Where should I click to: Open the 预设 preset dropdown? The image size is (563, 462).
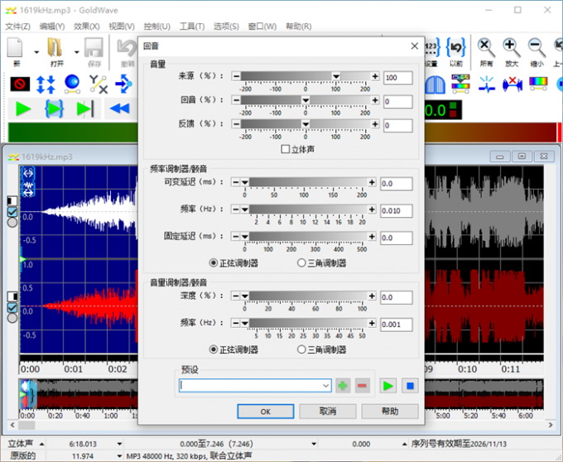[325, 386]
